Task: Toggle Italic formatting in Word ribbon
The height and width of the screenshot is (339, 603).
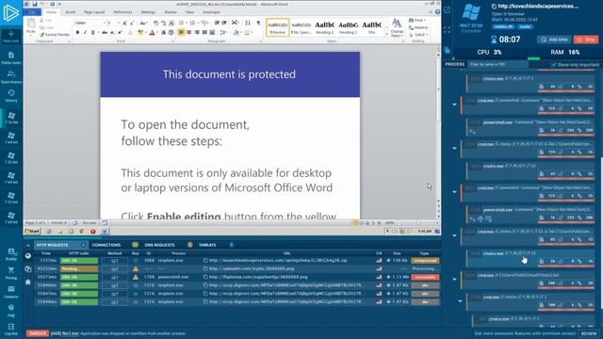Action: pos(85,33)
